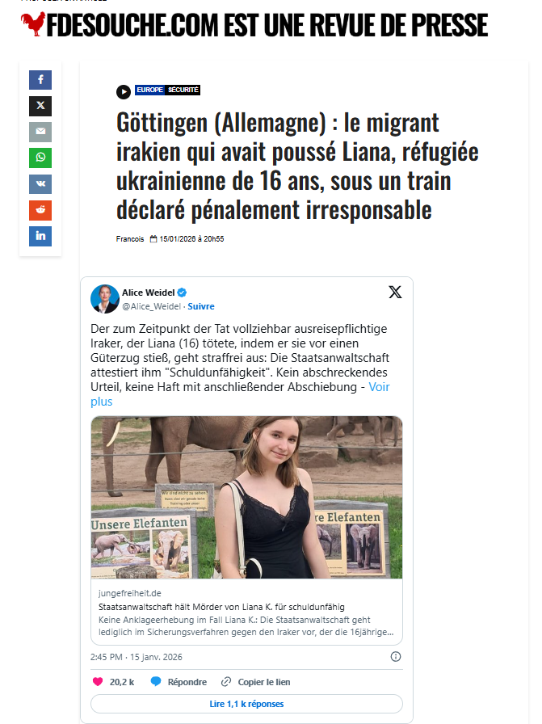Click the tweet photo of girl at zoo

coord(246,497)
